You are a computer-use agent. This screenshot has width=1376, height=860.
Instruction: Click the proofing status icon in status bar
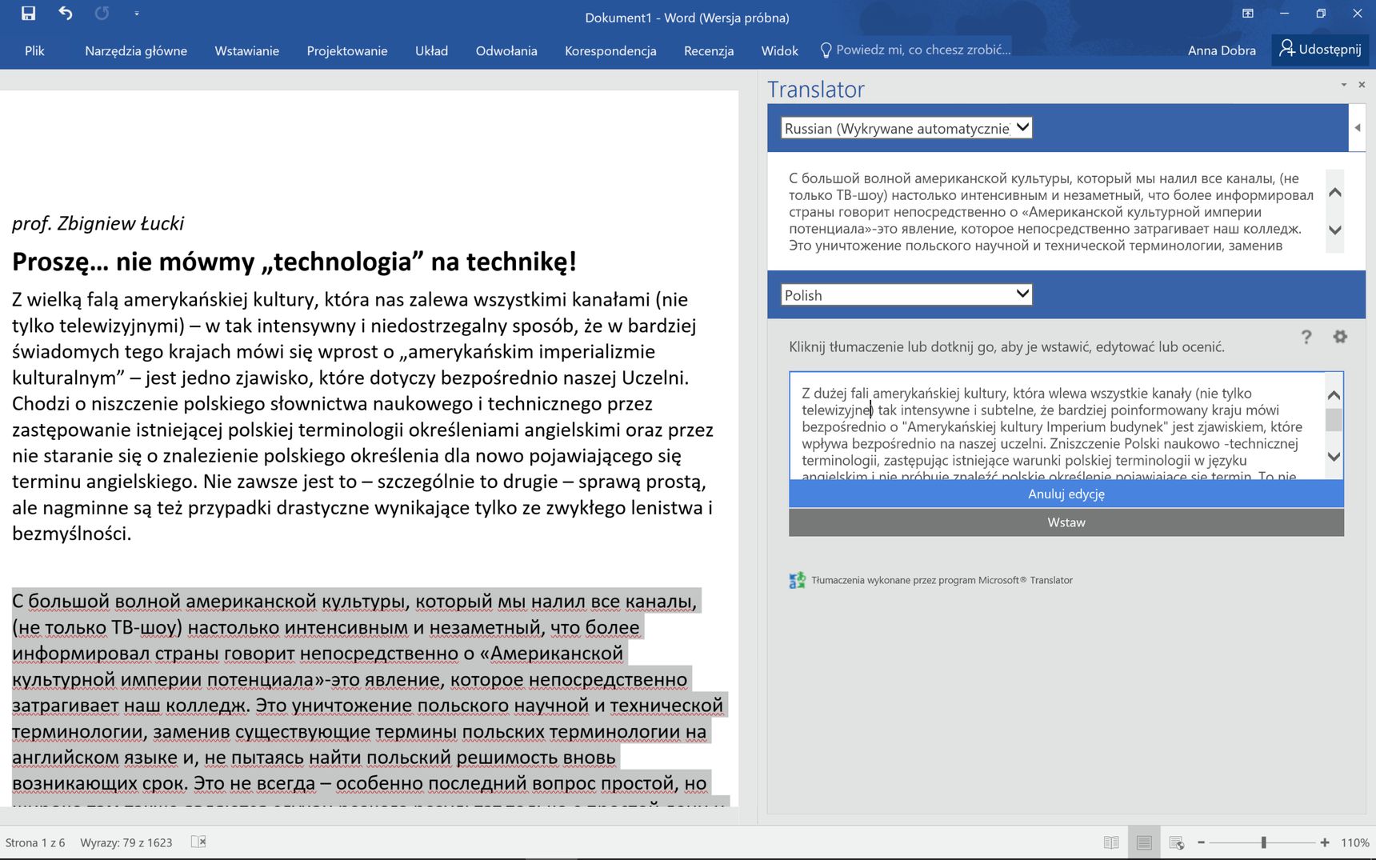198,842
